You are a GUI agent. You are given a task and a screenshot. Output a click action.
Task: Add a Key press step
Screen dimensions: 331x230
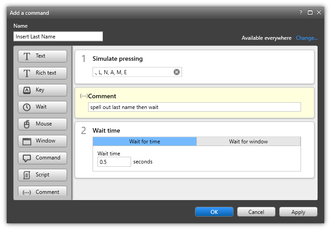pos(42,90)
